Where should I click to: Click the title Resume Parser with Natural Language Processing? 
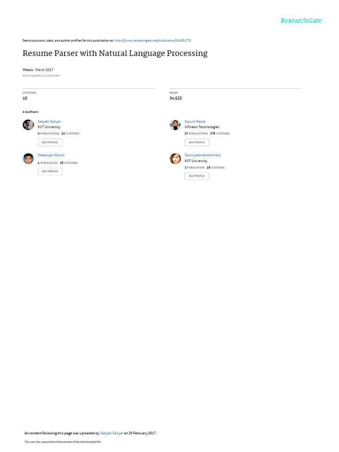pyautogui.click(x=115, y=53)
